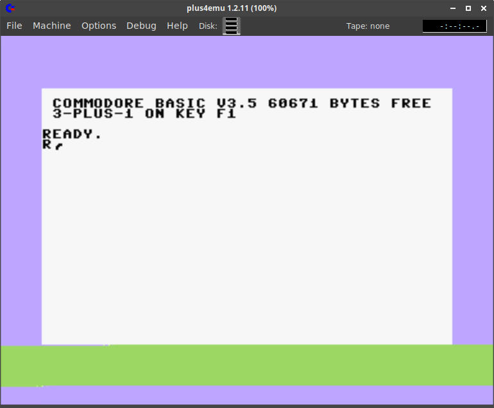Click the 'plus4emu 1.2.11 (100%)' window title

(232, 8)
